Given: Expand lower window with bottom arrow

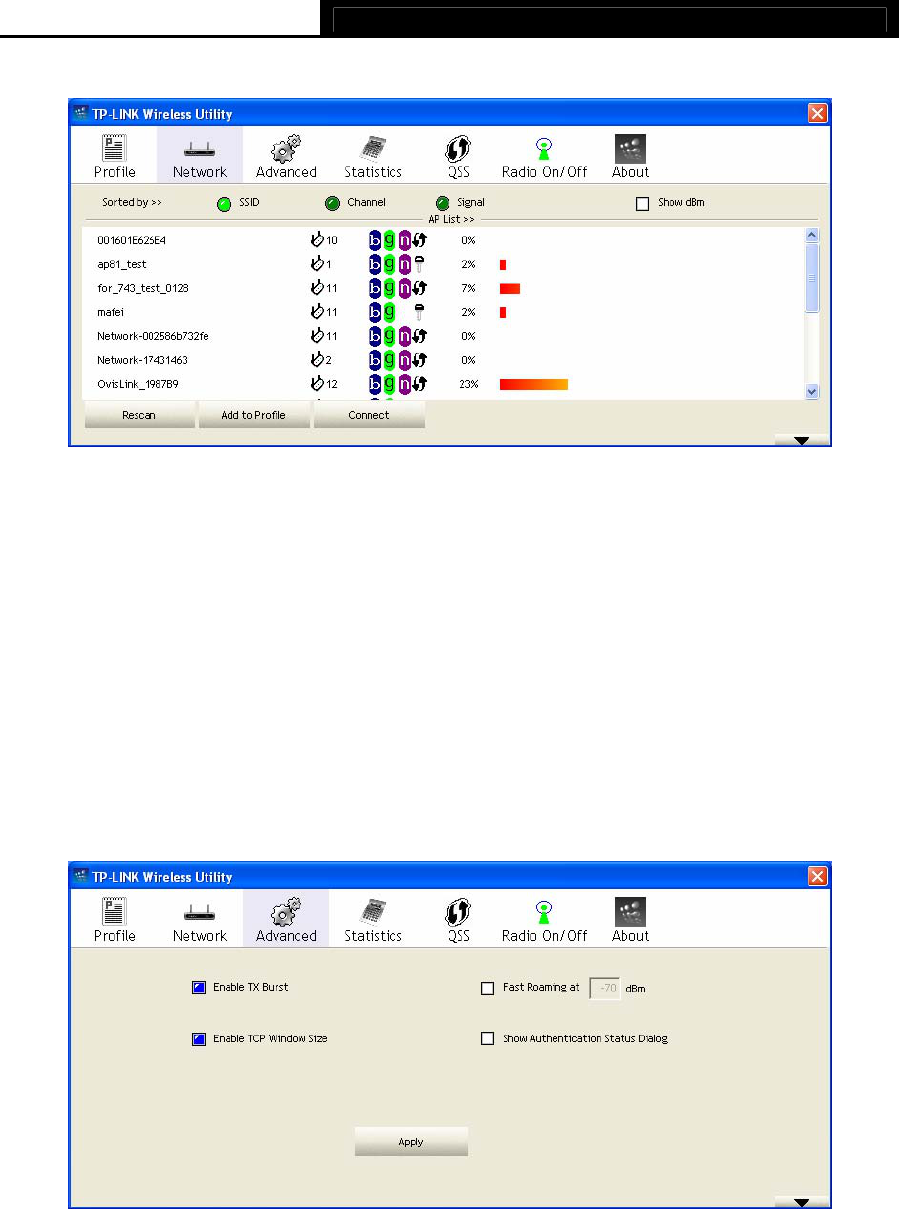Looking at the screenshot, I should click(x=802, y=1202).
